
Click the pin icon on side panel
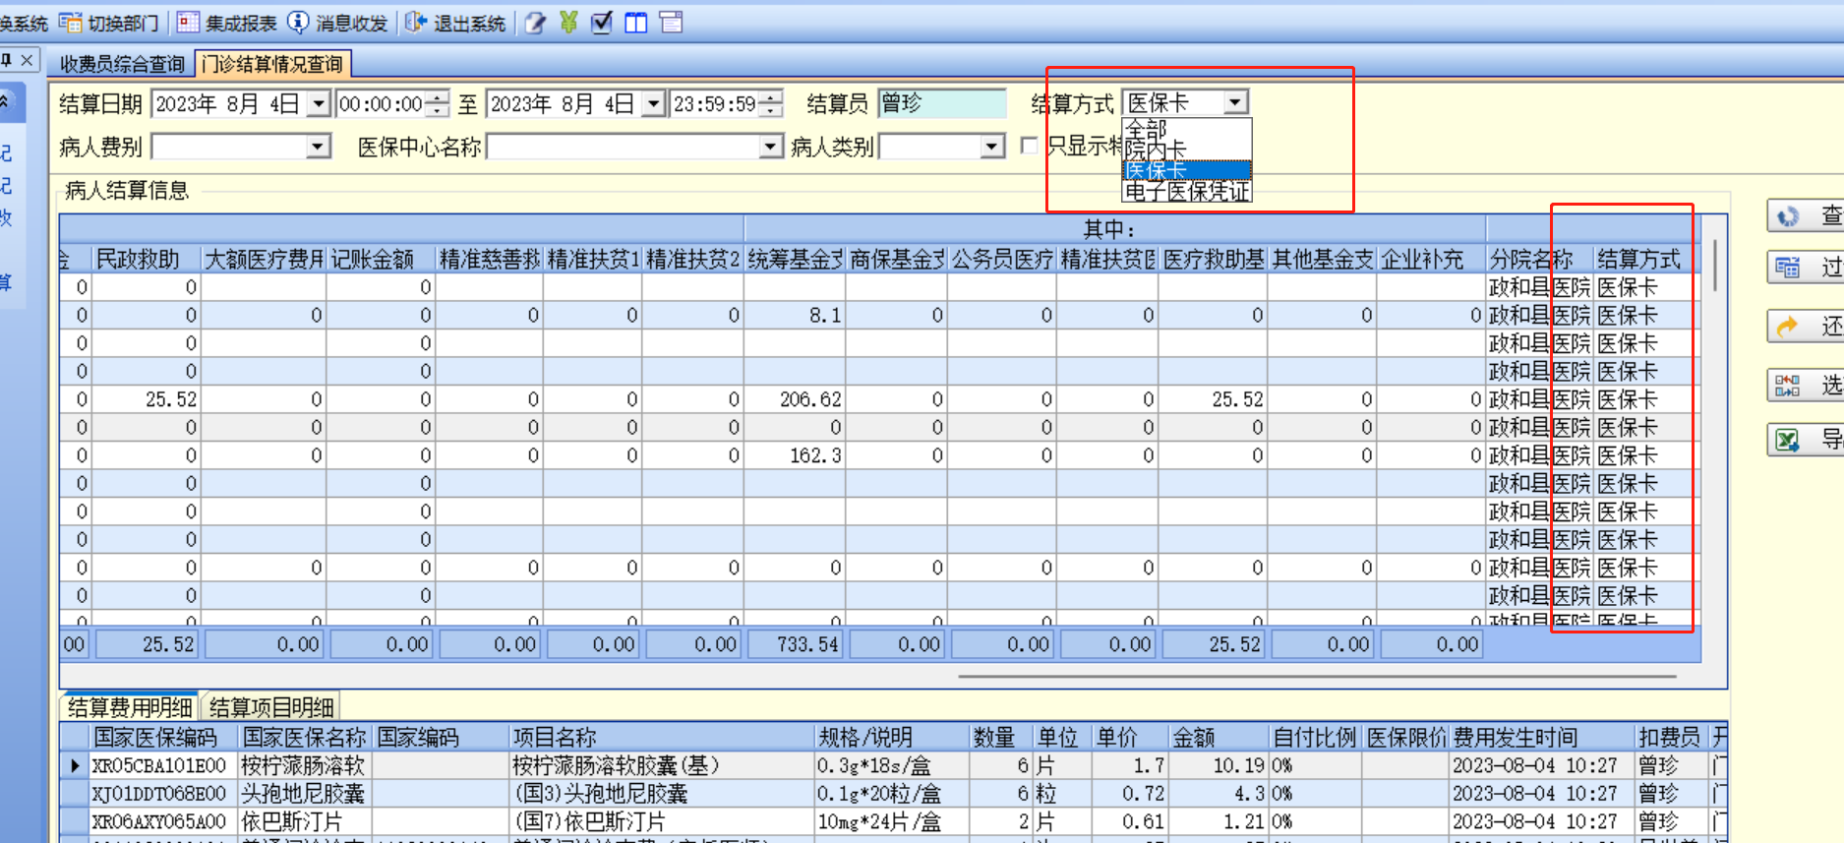coord(6,61)
